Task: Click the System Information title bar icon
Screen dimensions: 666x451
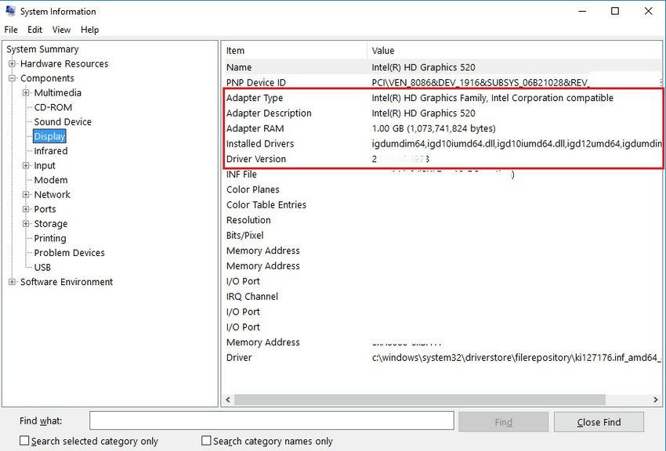Action: [9, 11]
